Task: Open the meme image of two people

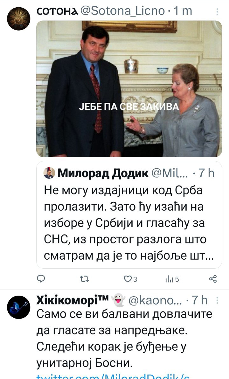Action: coord(129,89)
